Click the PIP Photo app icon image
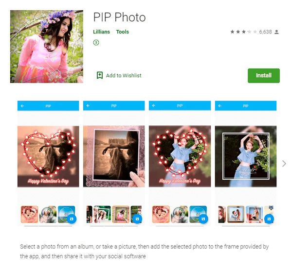The image size is (292, 268). point(47,47)
